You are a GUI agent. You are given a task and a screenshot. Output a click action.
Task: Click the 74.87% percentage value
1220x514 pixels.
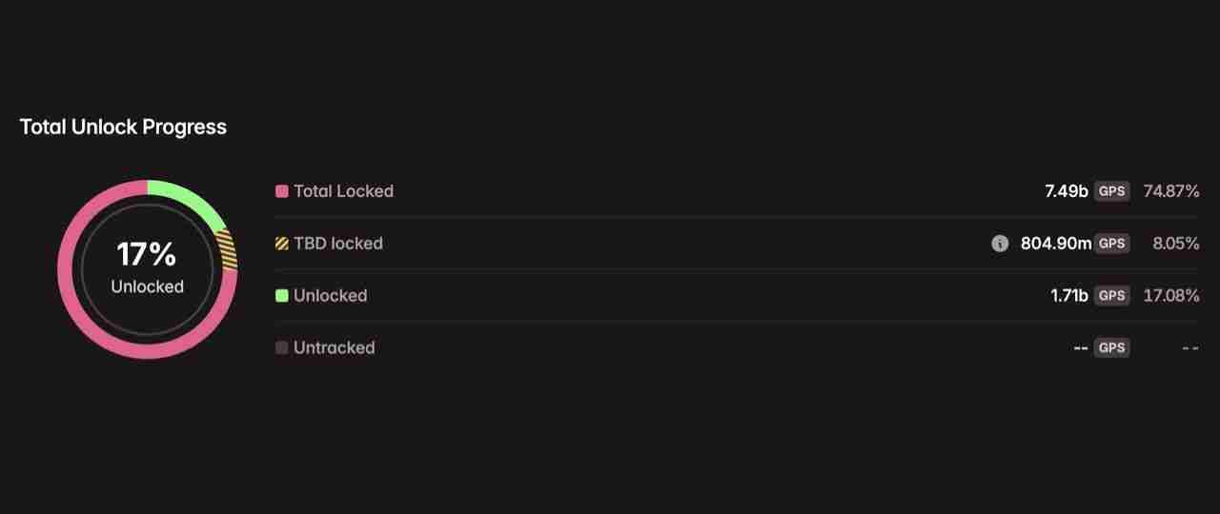coord(1170,191)
